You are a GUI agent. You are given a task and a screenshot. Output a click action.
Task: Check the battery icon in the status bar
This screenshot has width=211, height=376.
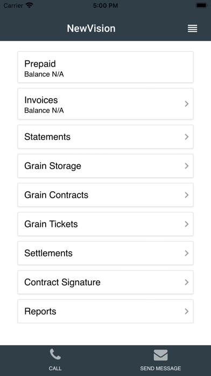pos(202,5)
